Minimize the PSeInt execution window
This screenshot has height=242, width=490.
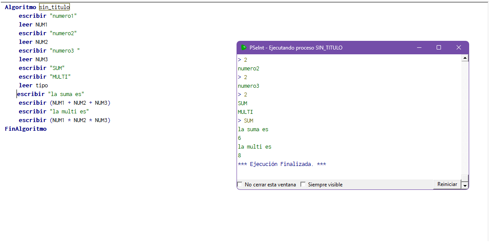point(419,47)
